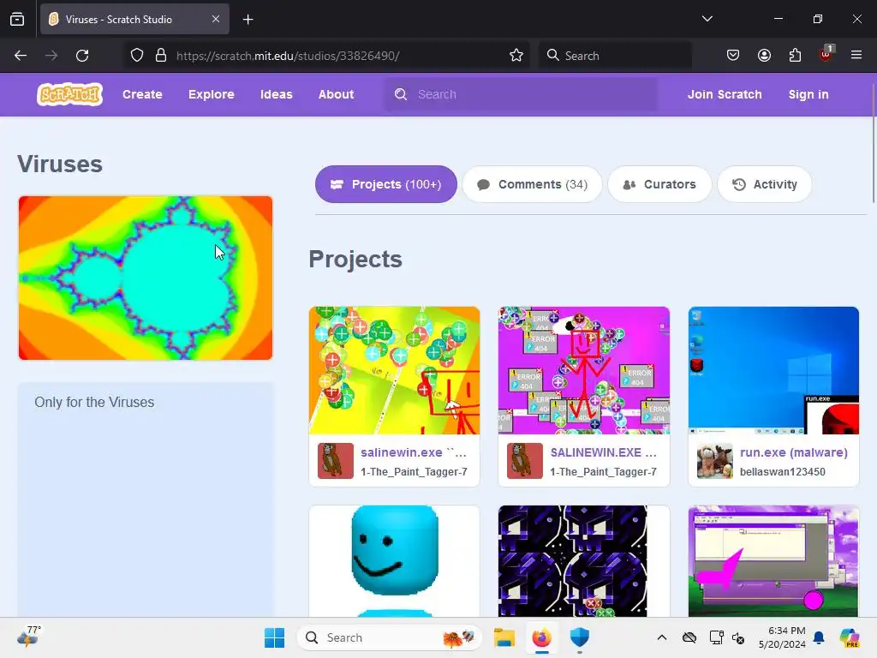Open a new tab with the plus button
This screenshot has height=658, width=877.
(248, 20)
